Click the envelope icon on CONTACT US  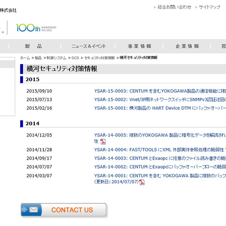pyautogui.click(x=33, y=210)
